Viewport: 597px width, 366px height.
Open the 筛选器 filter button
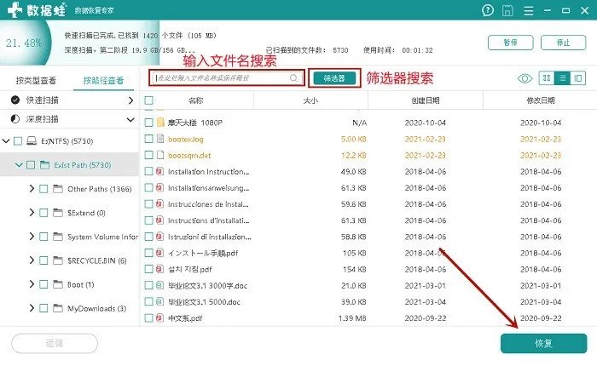334,78
